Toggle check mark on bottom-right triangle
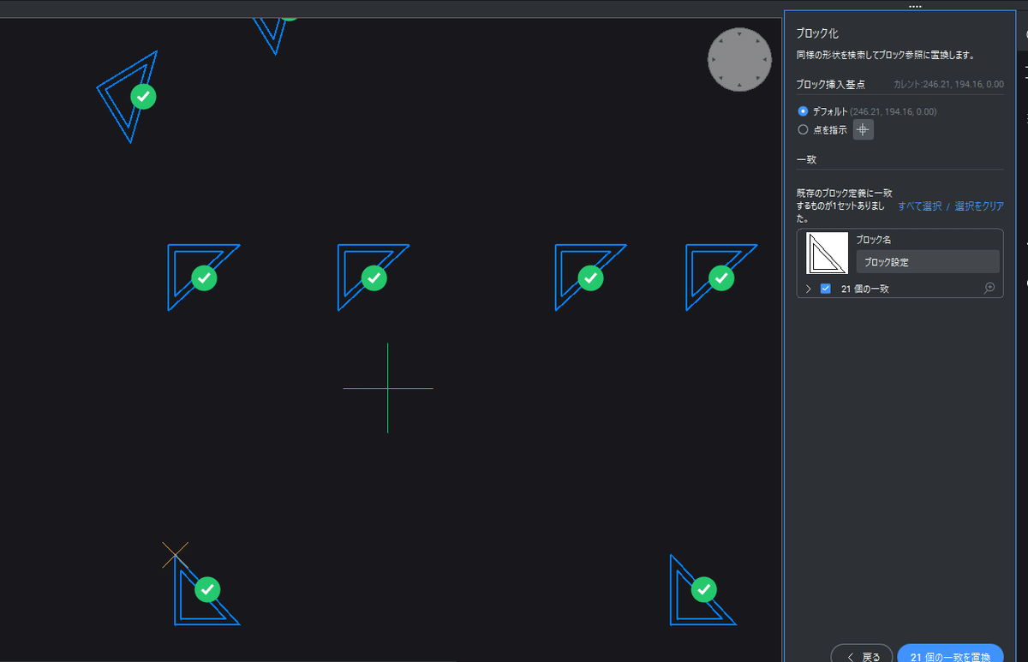Image resolution: width=1028 pixels, height=662 pixels. (704, 589)
